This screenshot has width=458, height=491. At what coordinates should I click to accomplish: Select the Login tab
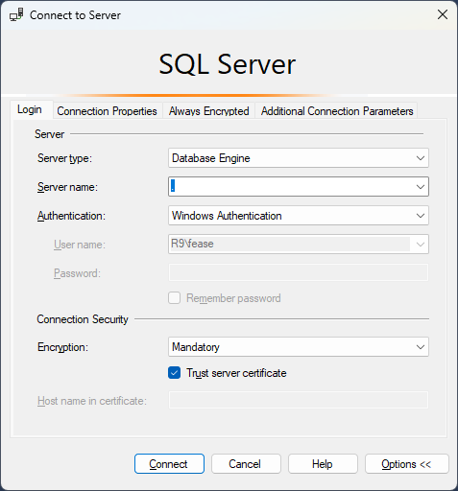pos(30,109)
